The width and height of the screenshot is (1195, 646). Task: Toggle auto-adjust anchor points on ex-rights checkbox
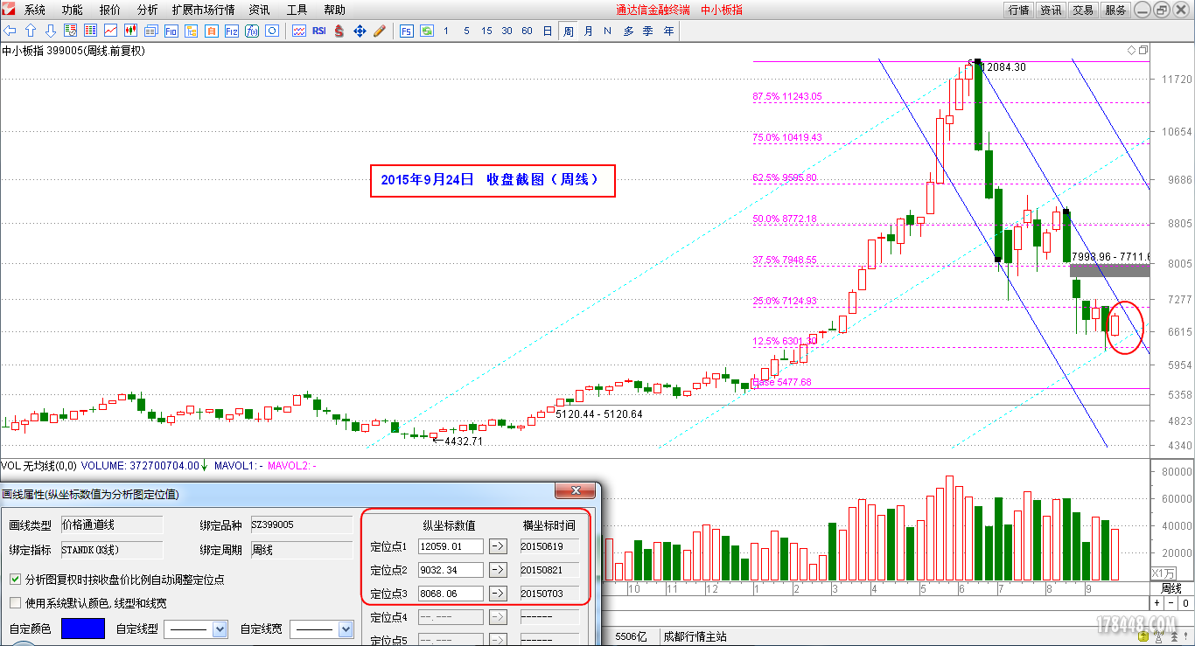tap(16, 579)
